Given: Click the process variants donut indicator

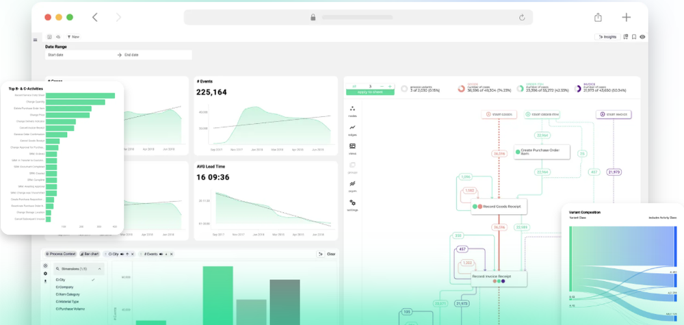Looking at the screenshot, I should [x=404, y=88].
